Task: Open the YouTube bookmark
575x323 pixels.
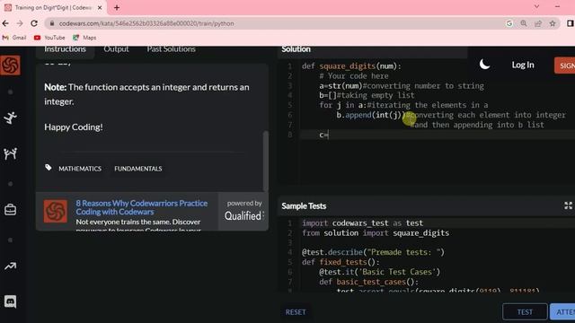Action: [x=49, y=38]
